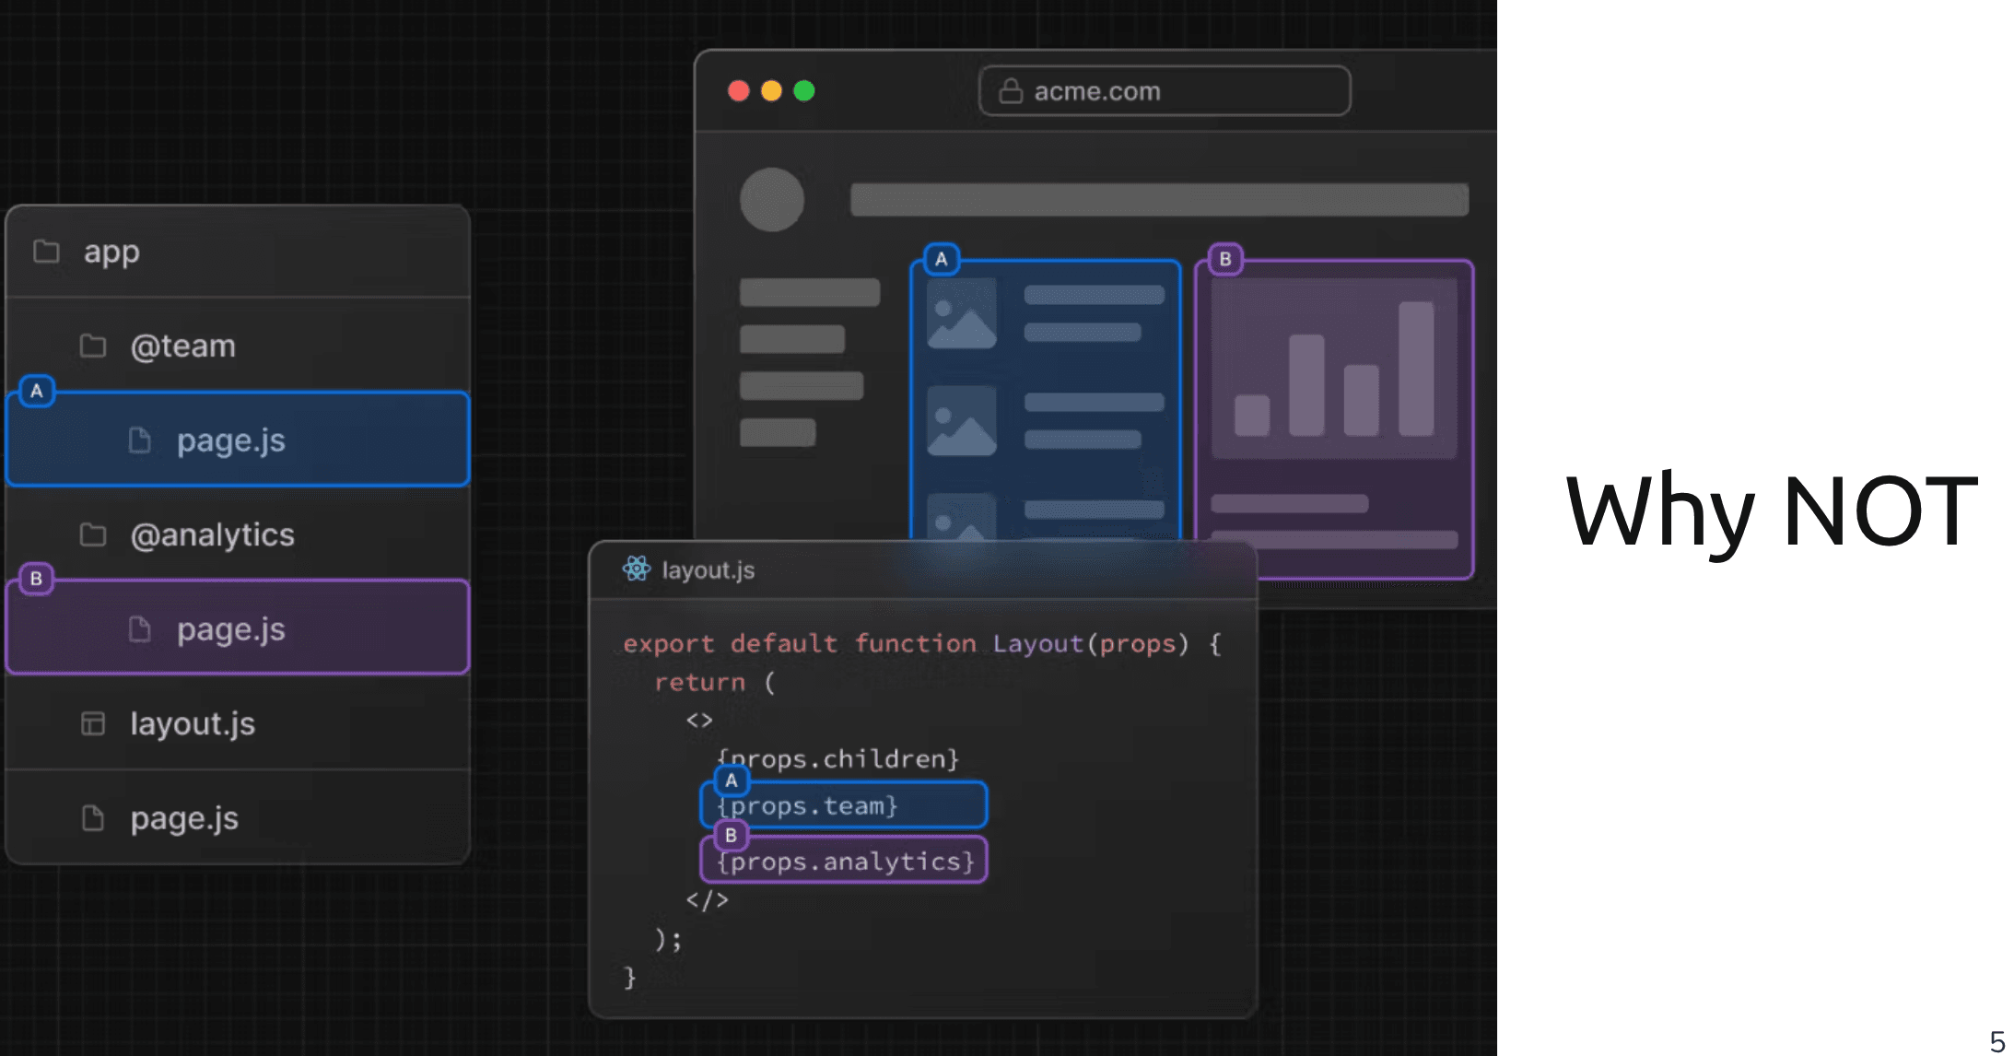The height and width of the screenshot is (1056, 2014).
Task: Click the file icon in blue highlighted page.js row
Action: coord(139,440)
